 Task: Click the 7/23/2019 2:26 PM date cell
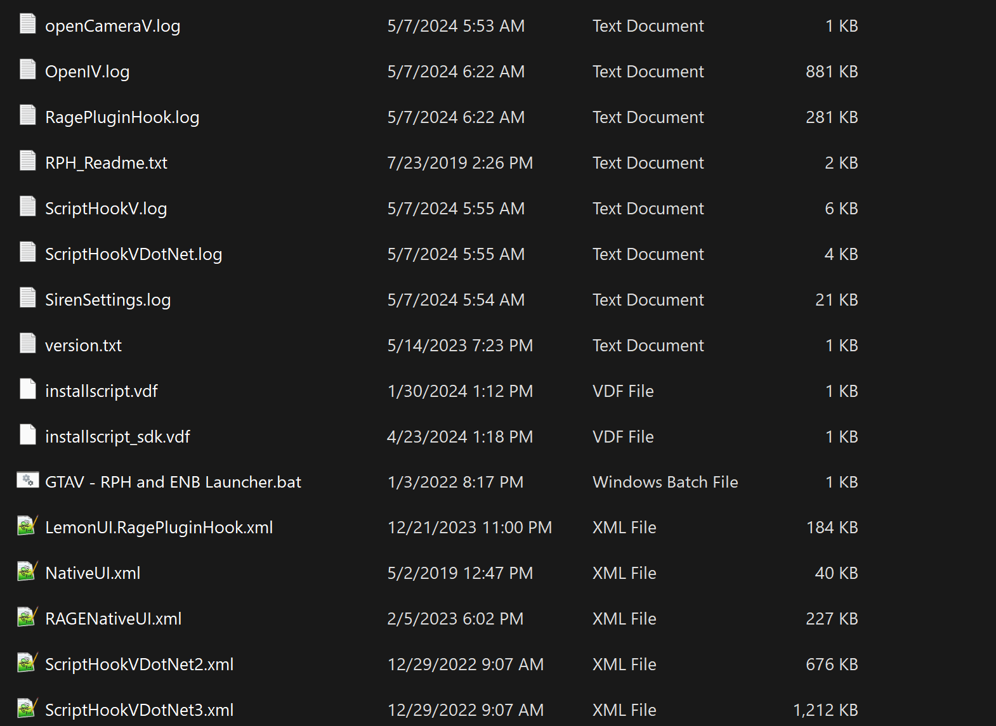tap(459, 163)
